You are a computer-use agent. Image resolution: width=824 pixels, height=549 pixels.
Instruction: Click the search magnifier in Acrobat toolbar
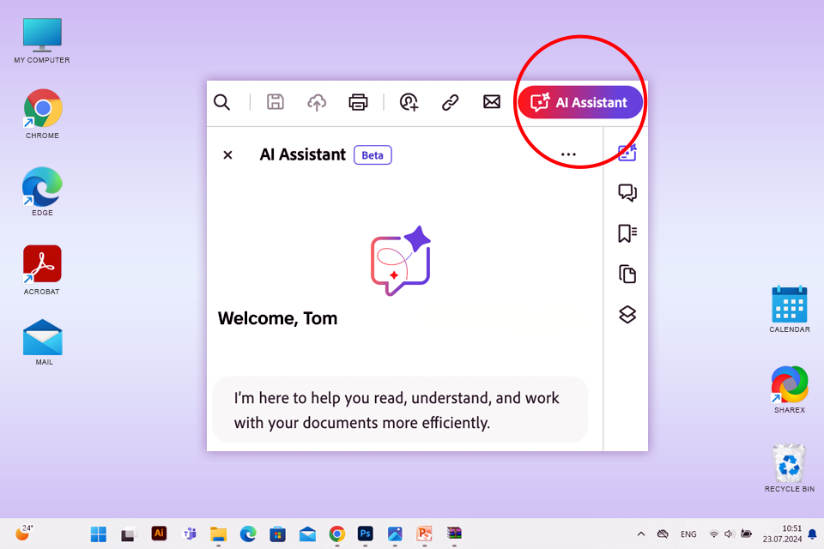(x=221, y=102)
